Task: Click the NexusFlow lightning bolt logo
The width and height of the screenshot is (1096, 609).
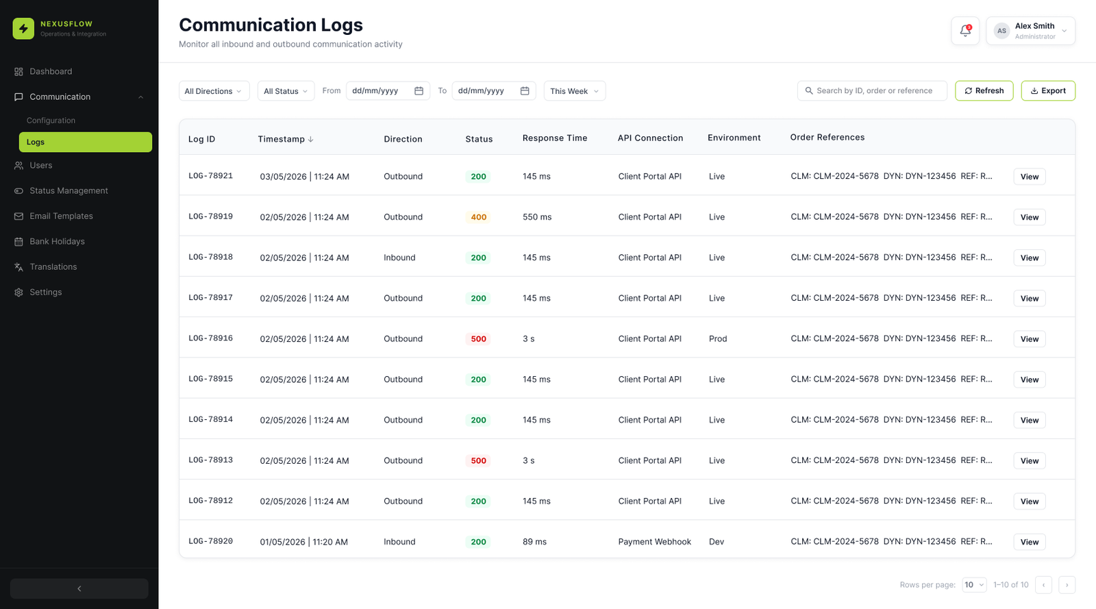Action: point(23,28)
